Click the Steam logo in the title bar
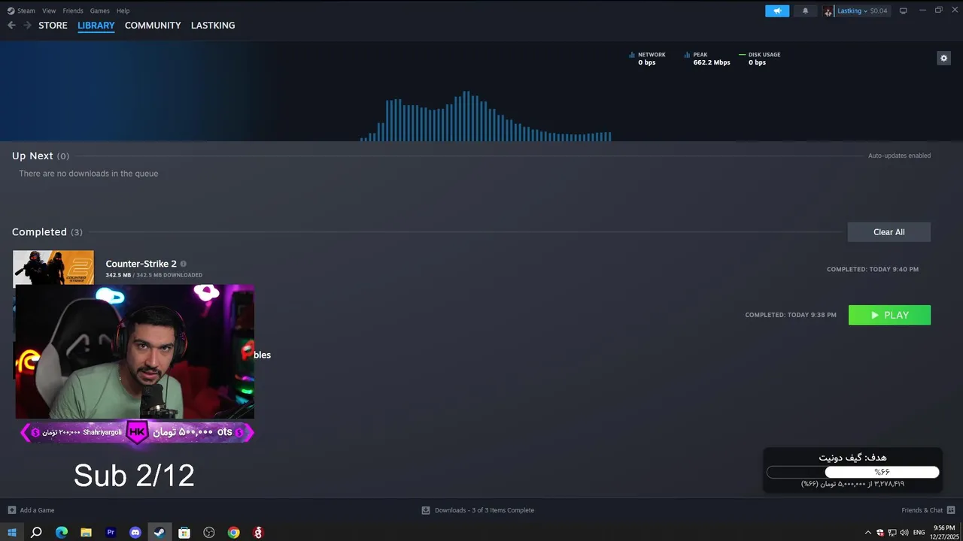Viewport: 963px width, 541px height. pos(11,11)
